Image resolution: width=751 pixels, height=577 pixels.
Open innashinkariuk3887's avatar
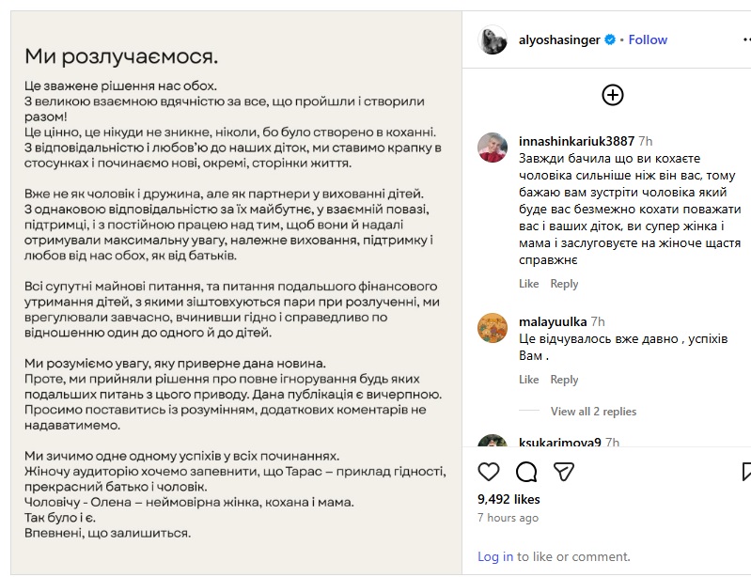pos(493,148)
